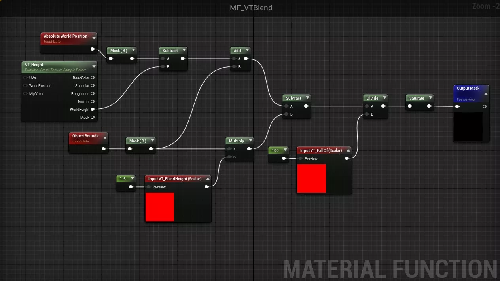Image resolution: width=500 pixels, height=281 pixels.
Task: Click the BaseColor output pin on VT_Height
Action: point(93,78)
